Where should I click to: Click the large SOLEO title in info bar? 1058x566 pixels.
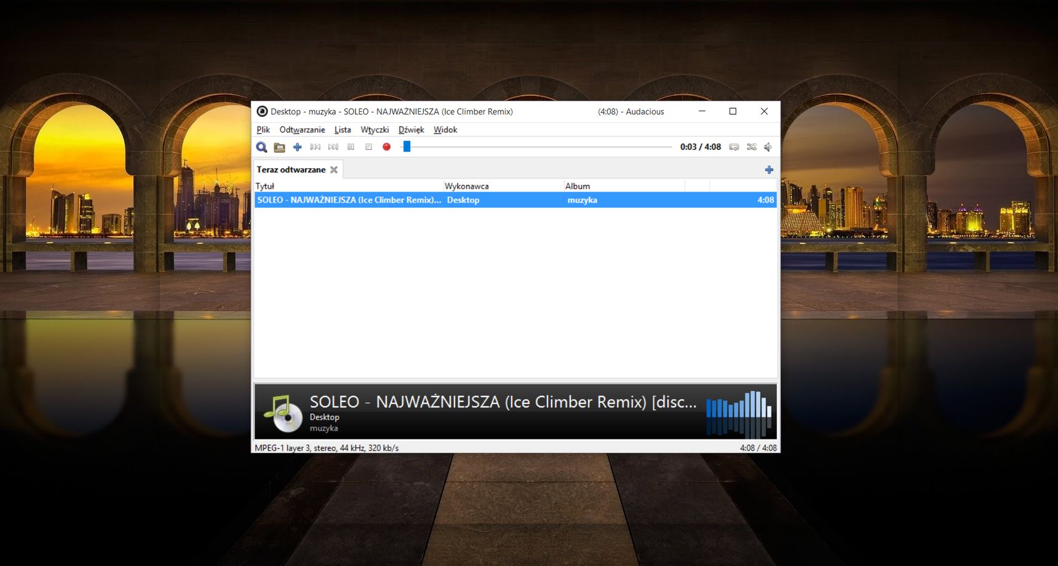point(503,402)
